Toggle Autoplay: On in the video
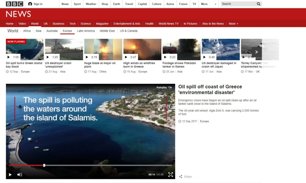 164,88
